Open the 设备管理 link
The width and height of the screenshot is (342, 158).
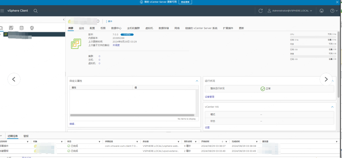(x=209, y=97)
